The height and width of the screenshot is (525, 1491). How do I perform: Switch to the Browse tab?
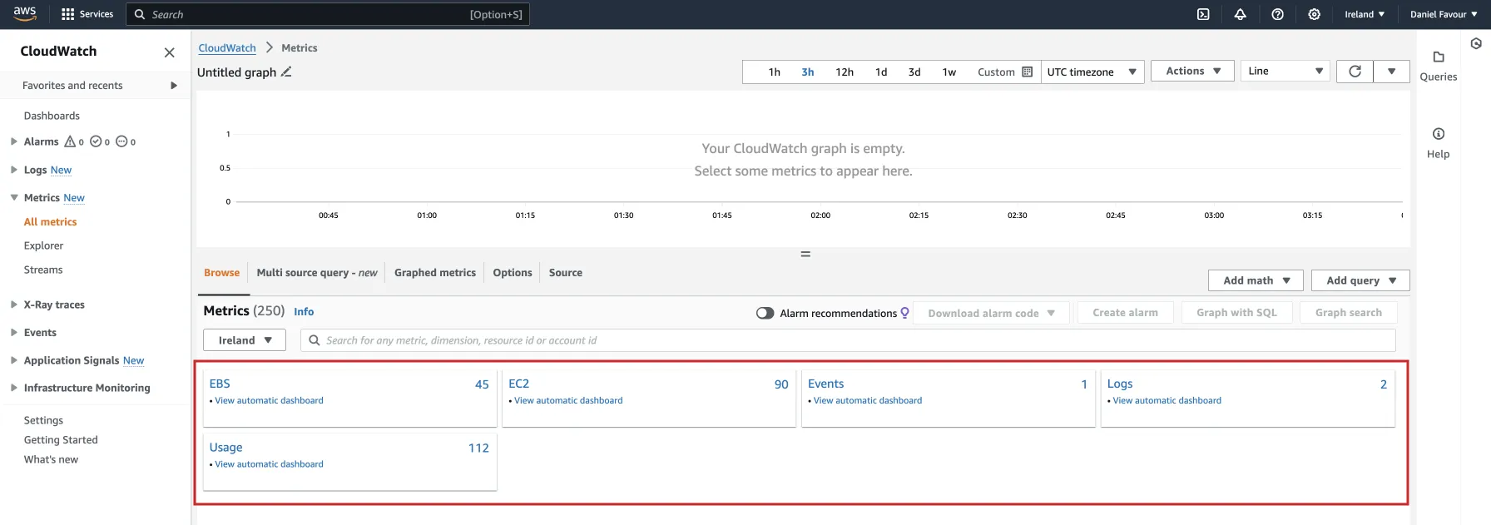pyautogui.click(x=222, y=273)
